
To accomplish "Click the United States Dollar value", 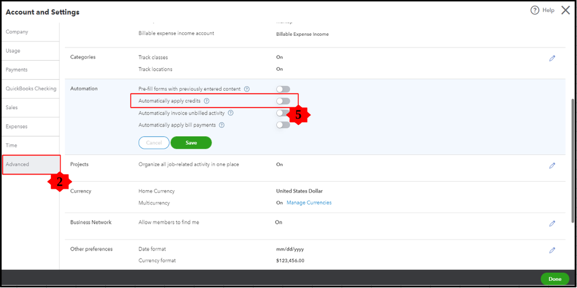I will 299,191.
